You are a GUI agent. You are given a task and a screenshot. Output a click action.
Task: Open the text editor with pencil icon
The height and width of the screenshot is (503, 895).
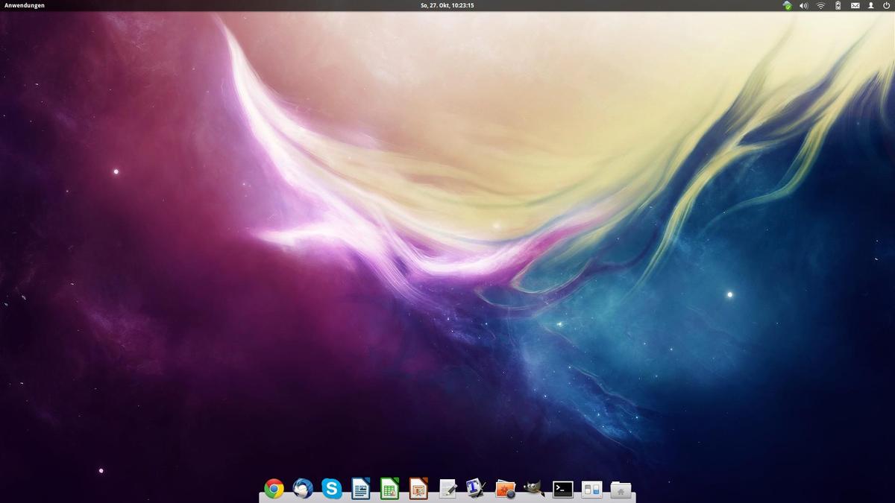(447, 489)
